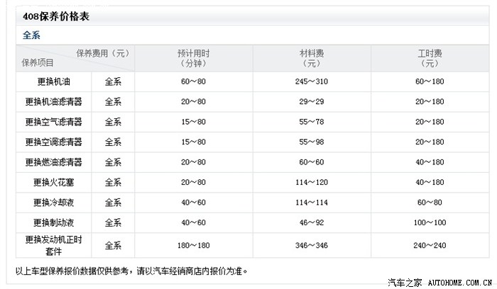Click the 40~60 time cell for 更换制动液
This screenshot has width=497, height=289.
193,223
